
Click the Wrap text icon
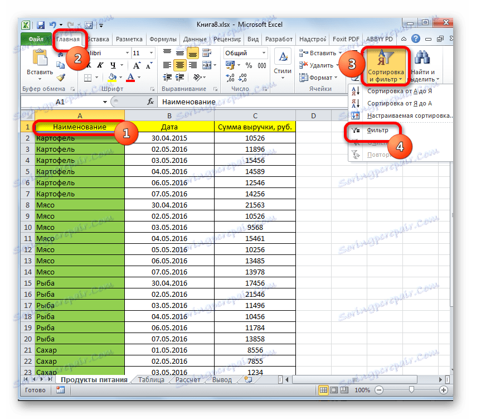pyautogui.click(x=207, y=53)
